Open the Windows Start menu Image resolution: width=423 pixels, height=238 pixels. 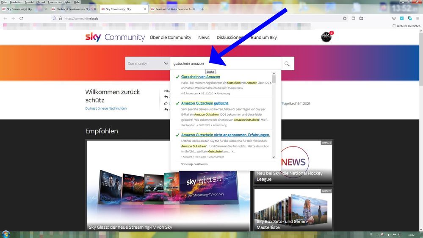5,234
